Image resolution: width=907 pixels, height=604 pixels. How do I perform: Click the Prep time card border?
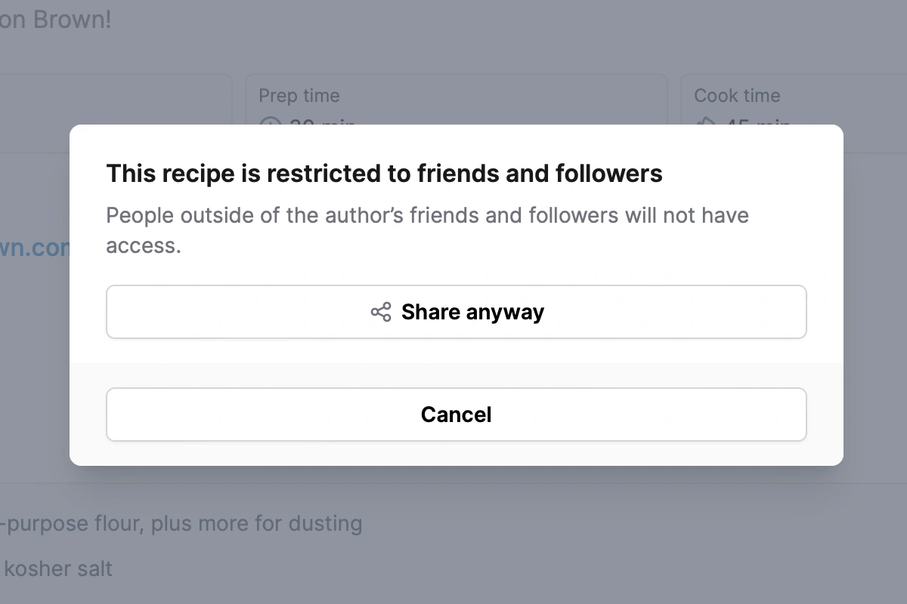point(456,74)
